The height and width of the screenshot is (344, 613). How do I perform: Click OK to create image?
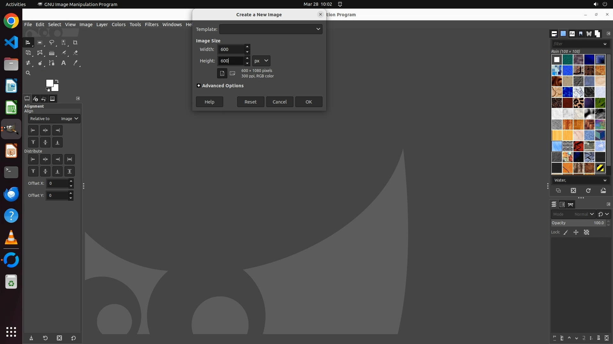(308, 102)
